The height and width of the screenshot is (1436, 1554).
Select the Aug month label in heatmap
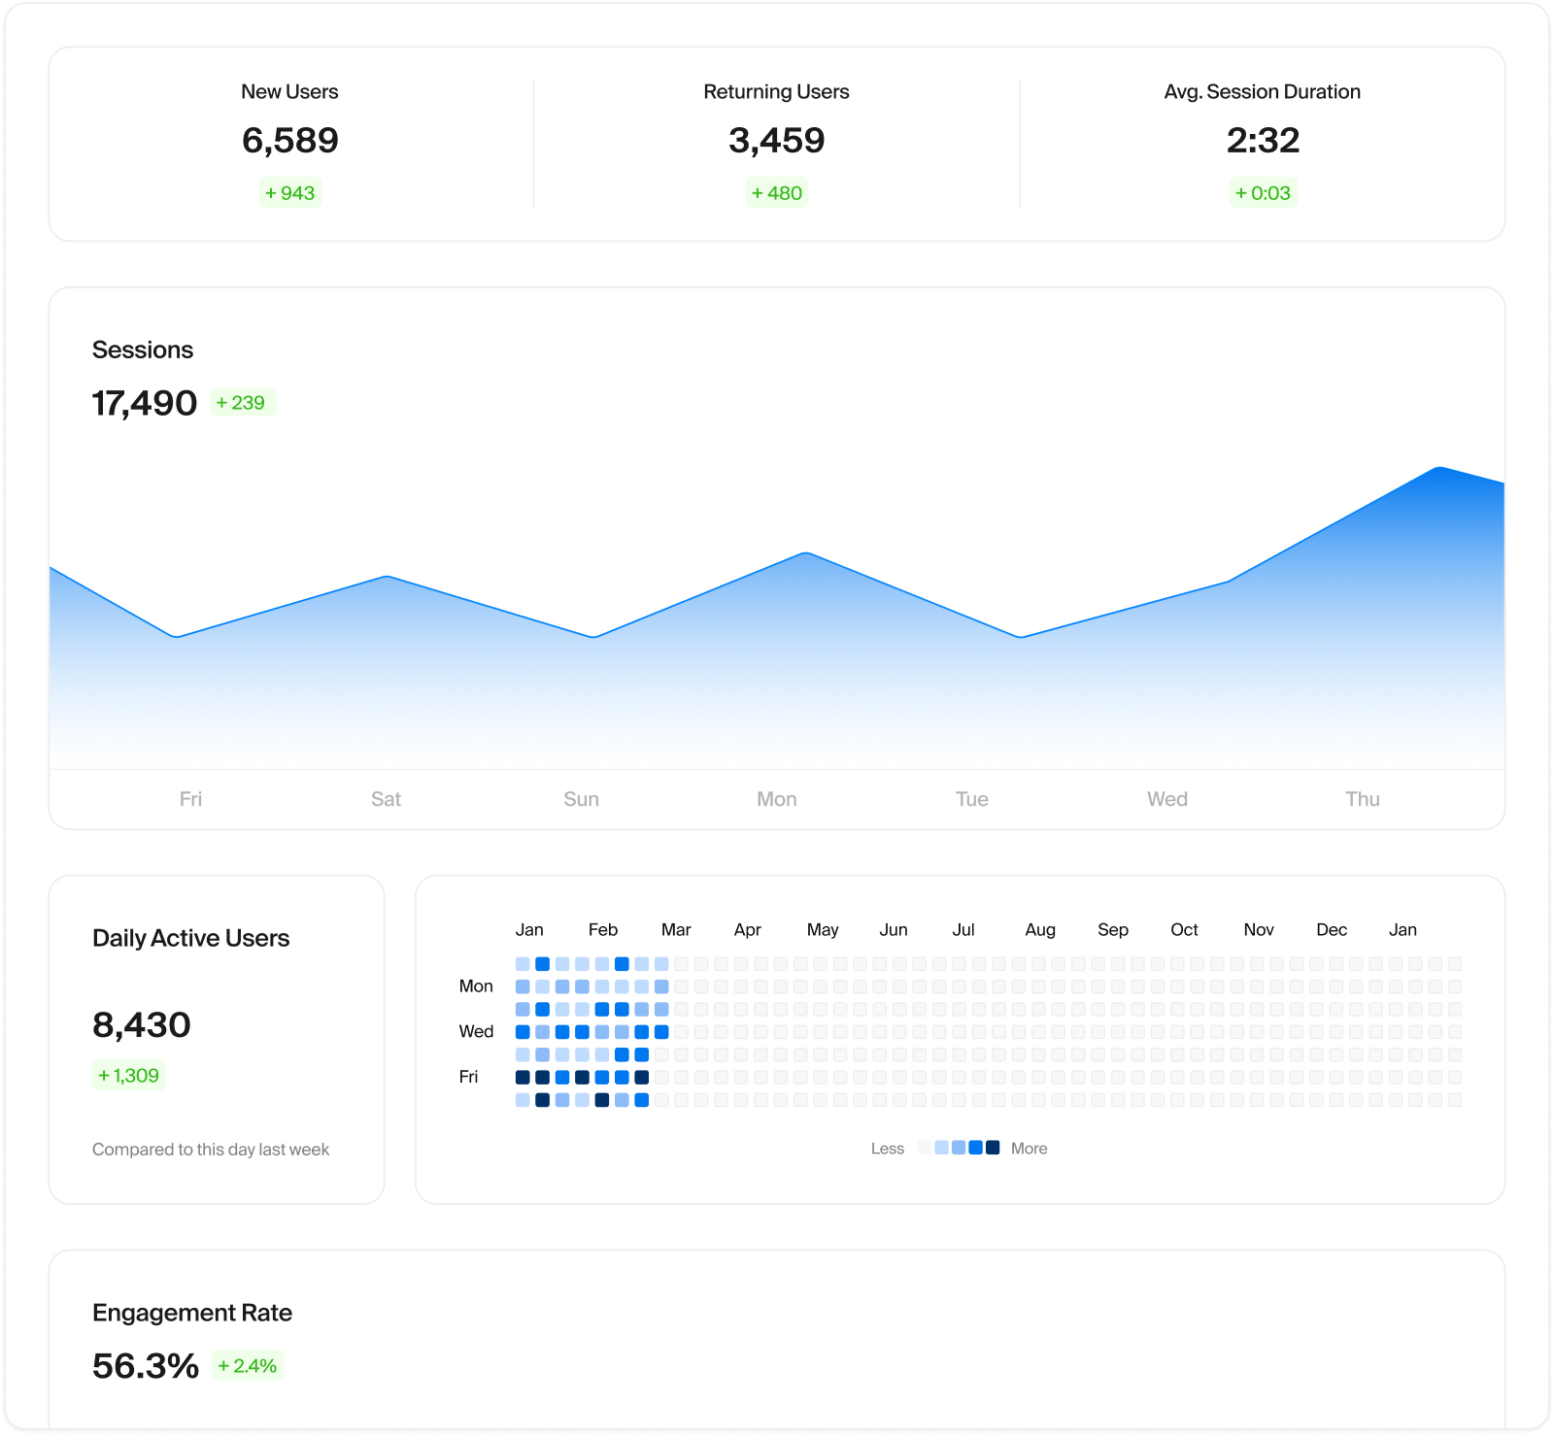(x=1039, y=930)
